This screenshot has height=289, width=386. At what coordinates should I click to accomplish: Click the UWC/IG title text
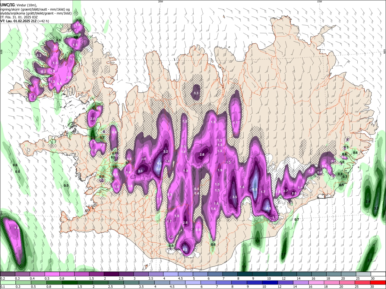7,5
